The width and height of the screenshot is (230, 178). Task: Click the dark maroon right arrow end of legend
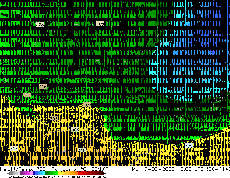tap(104, 173)
